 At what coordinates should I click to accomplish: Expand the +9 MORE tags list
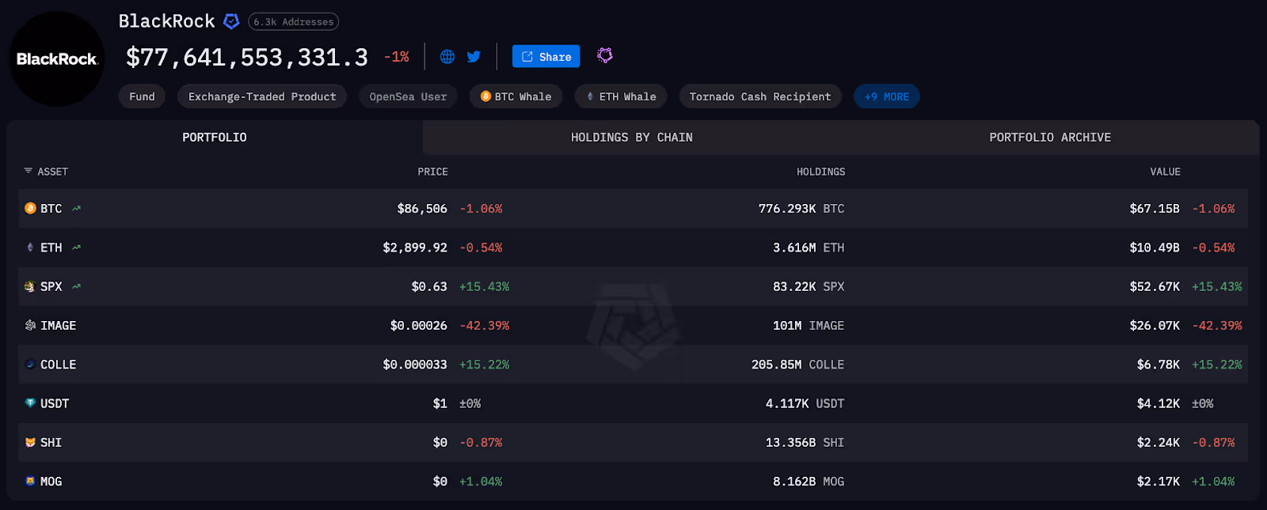tap(886, 96)
